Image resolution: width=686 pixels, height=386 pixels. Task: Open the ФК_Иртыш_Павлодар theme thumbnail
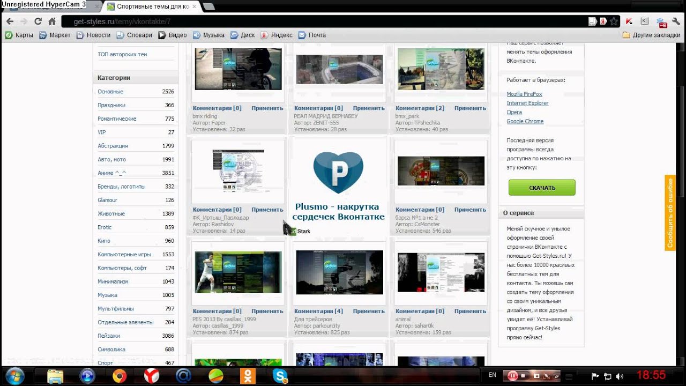pyautogui.click(x=238, y=171)
